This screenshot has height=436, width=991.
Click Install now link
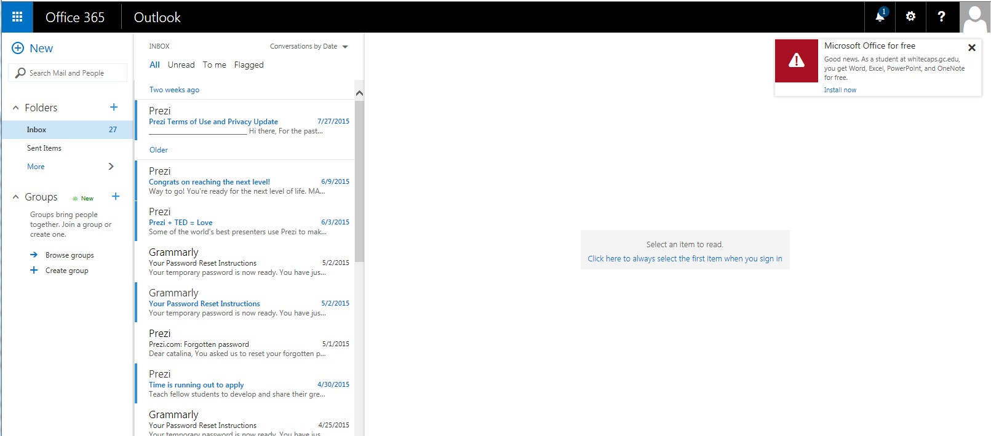(840, 90)
